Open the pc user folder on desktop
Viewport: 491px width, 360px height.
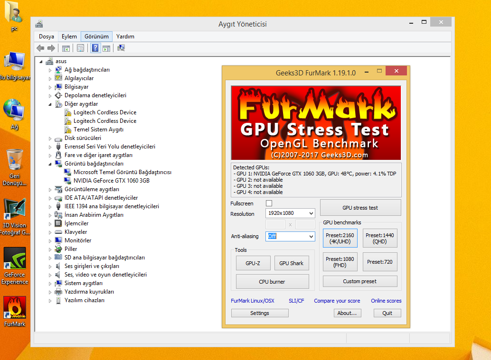click(x=14, y=16)
